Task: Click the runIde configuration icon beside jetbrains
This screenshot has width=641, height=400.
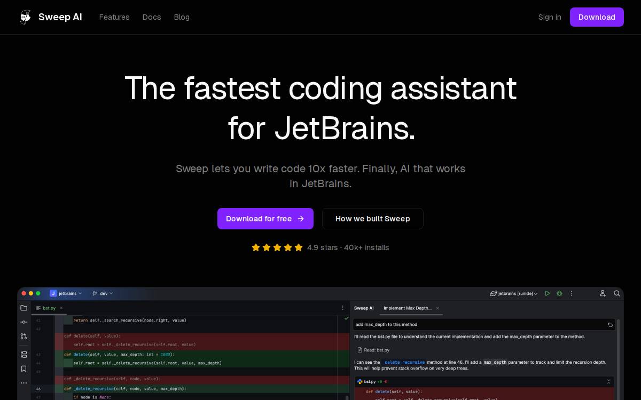Action: [493, 293]
